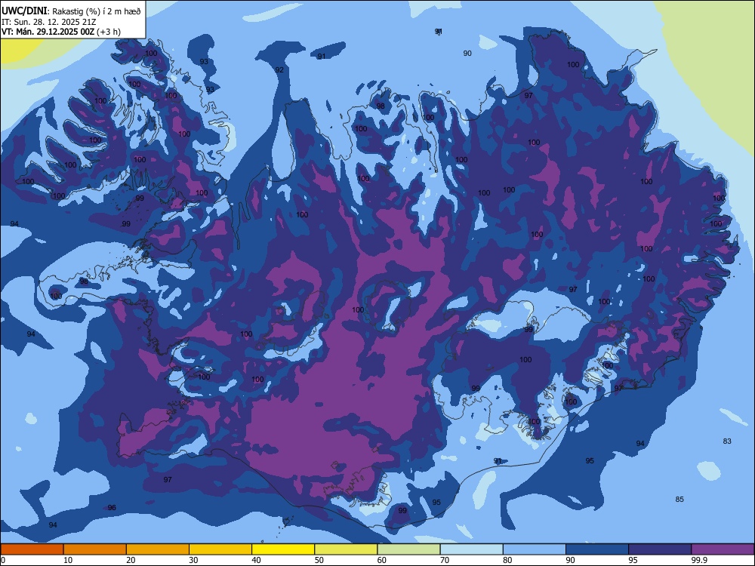The width and height of the screenshot is (755, 566).
Task: Select the 20–30 legend color swatch
Action: pyautogui.click(x=158, y=549)
